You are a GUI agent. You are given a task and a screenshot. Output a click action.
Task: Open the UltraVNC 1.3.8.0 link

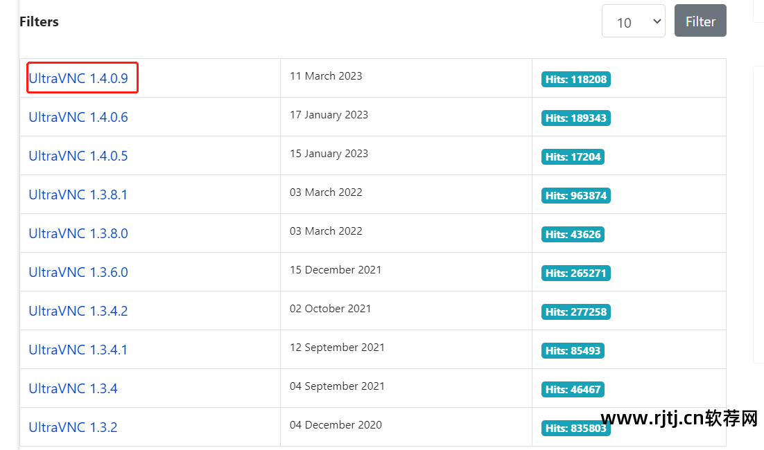pos(78,233)
